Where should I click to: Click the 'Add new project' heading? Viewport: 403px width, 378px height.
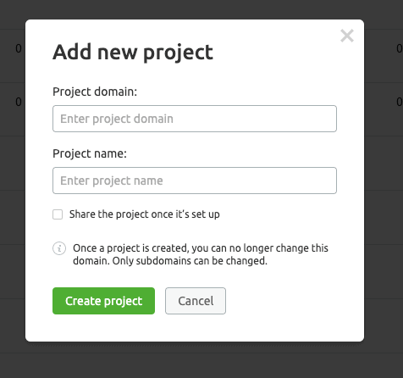coord(133,53)
